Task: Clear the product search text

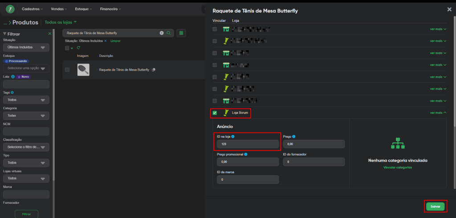Action: click(162, 33)
